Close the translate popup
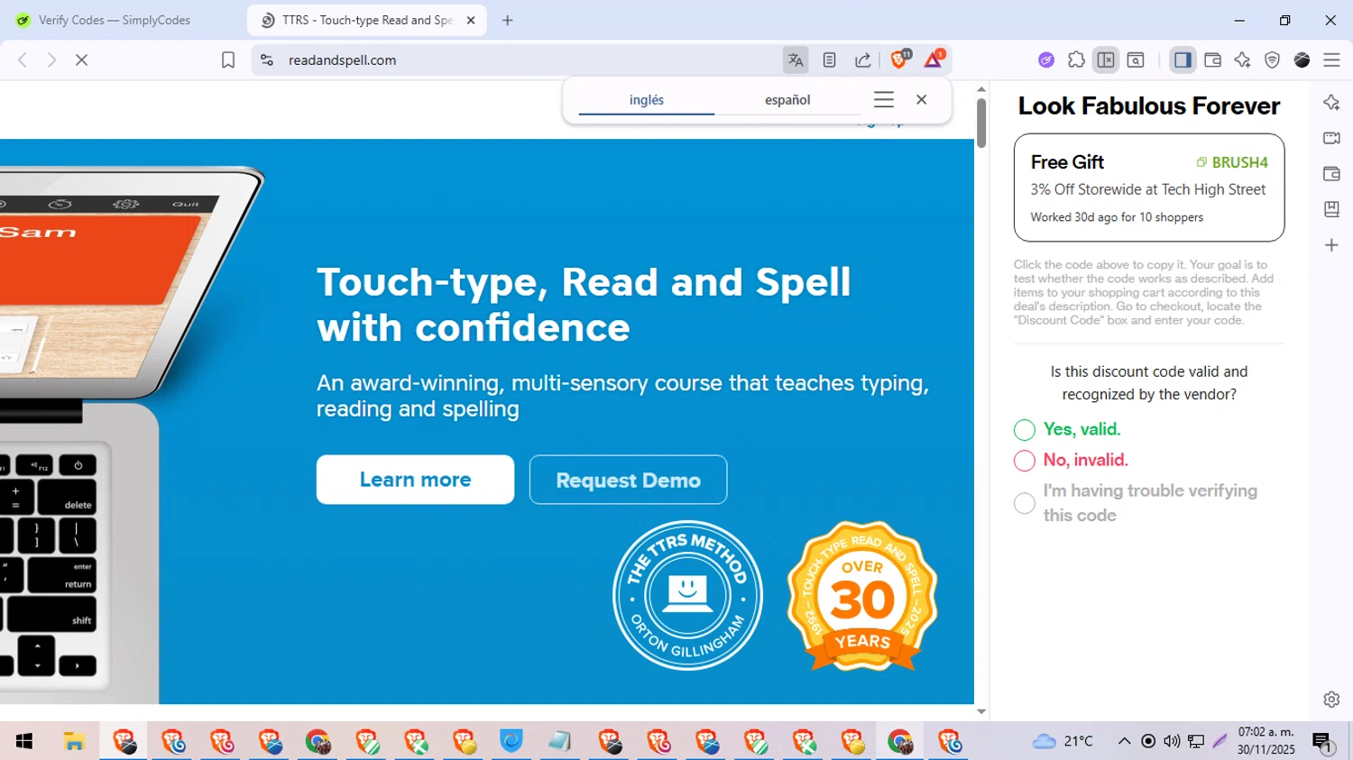 pos(921,100)
